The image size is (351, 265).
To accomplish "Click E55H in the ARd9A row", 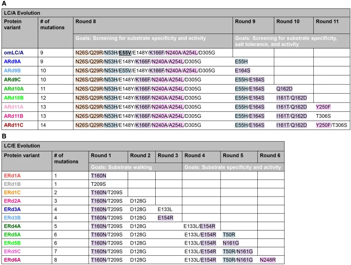I will coord(241,61).
